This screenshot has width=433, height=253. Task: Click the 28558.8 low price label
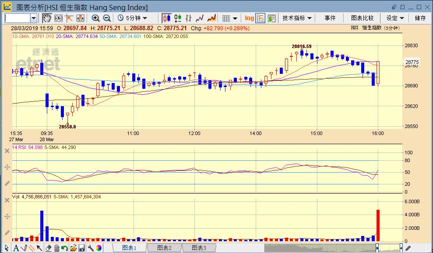click(x=67, y=127)
